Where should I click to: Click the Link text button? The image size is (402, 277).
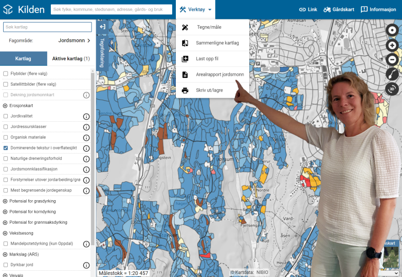click(x=312, y=10)
